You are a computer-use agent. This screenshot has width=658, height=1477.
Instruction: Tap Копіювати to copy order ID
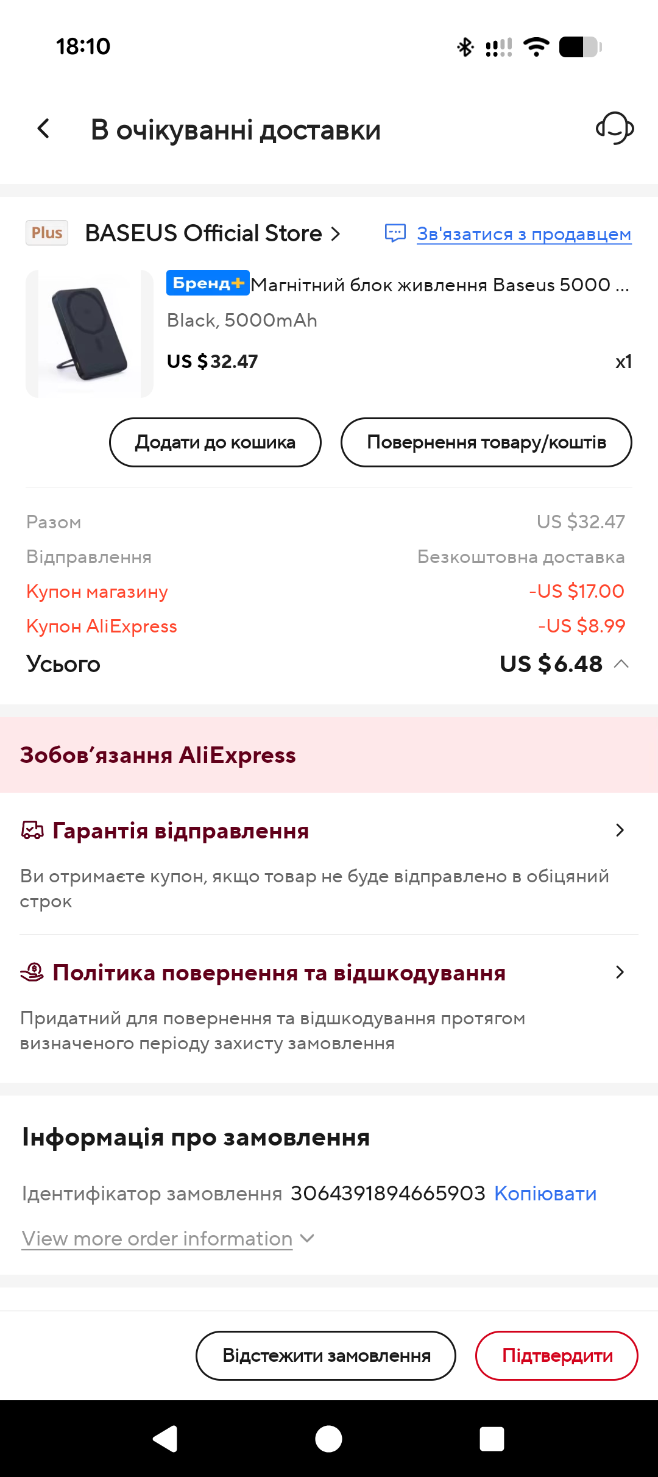click(x=545, y=1193)
